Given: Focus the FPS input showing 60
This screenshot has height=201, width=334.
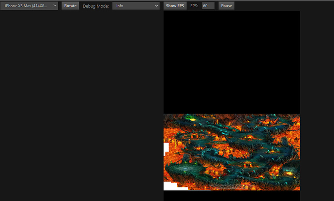Looking at the screenshot, I should [208, 6].
